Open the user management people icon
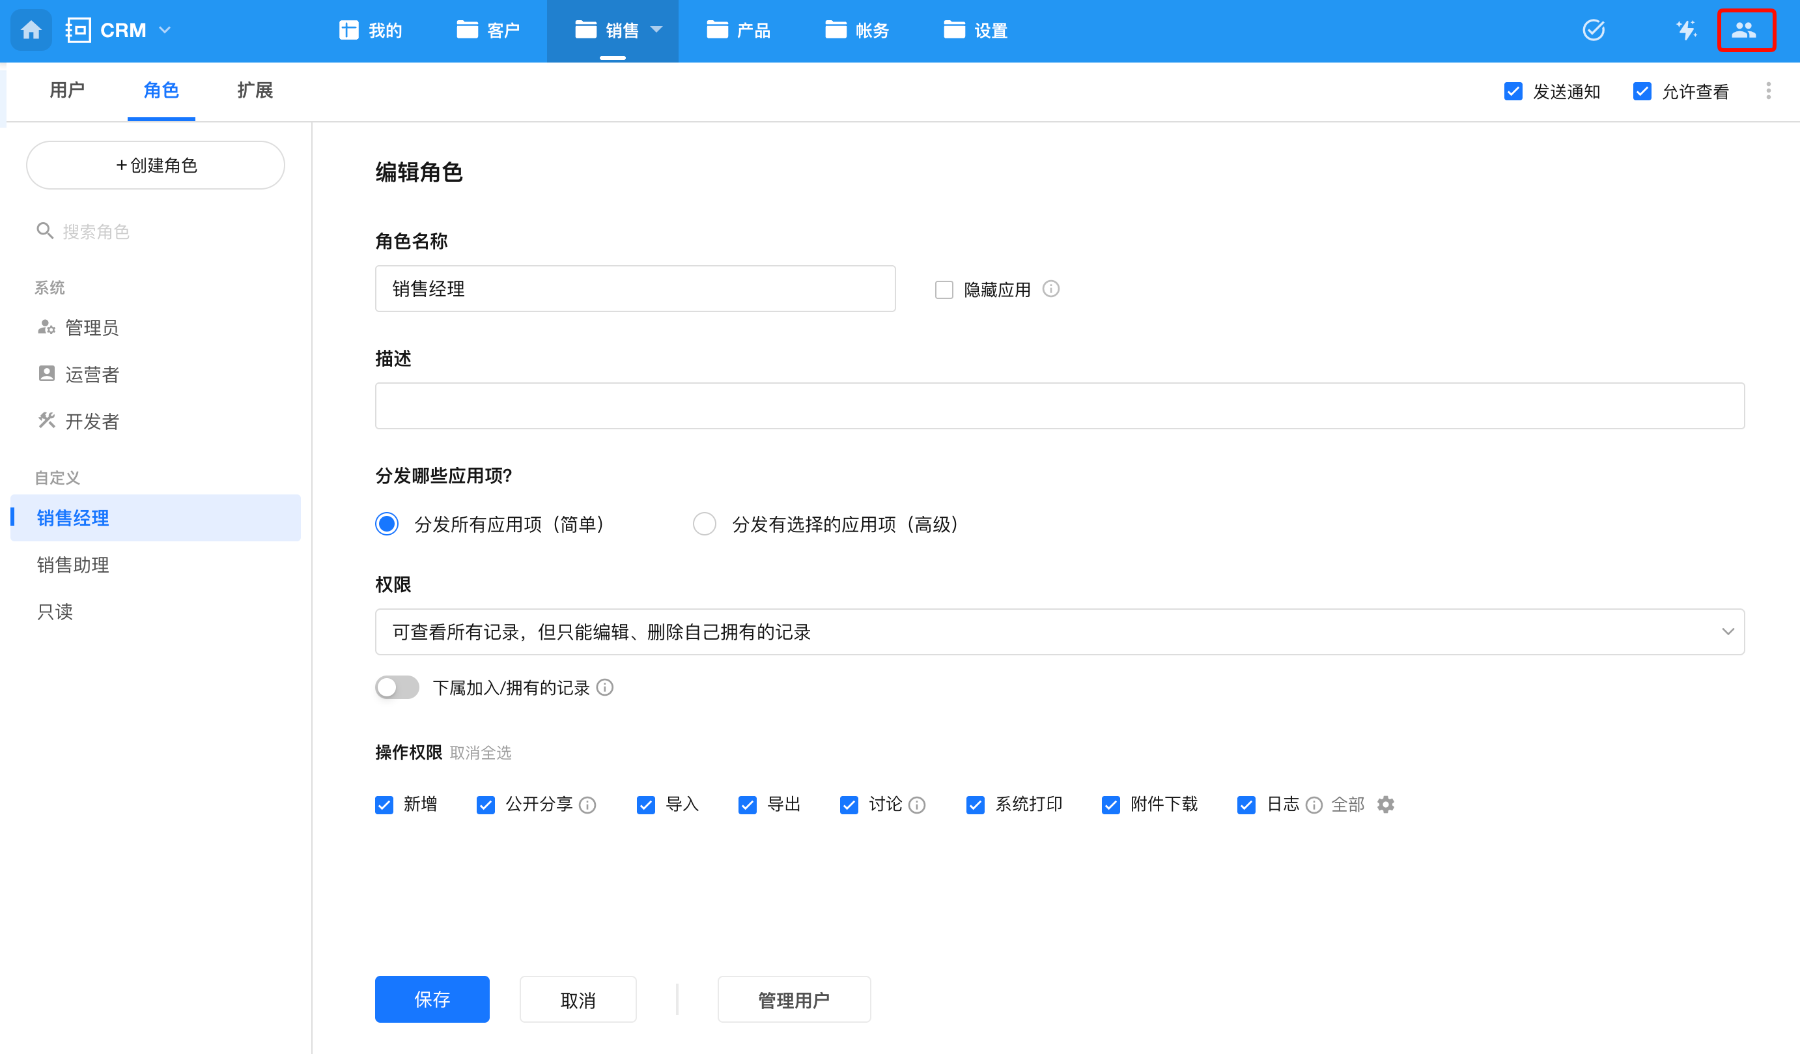The image size is (1800, 1054). pyautogui.click(x=1744, y=30)
